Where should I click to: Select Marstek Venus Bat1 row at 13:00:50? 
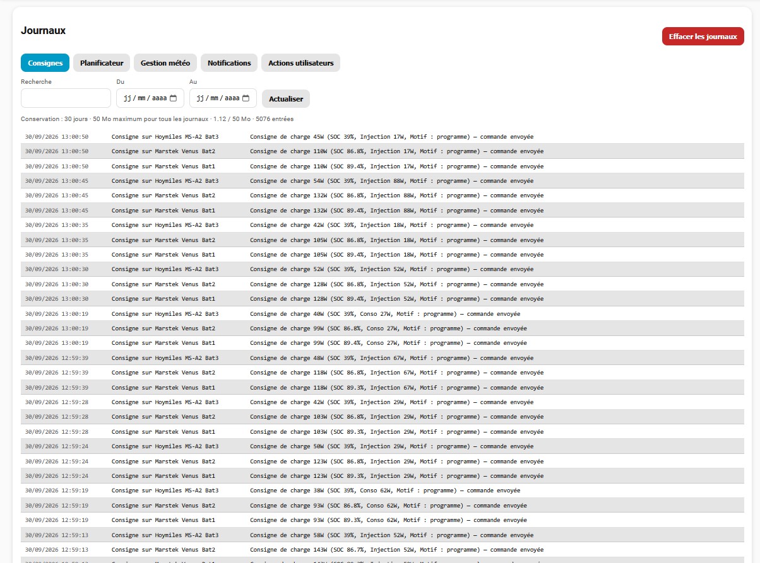[x=383, y=166]
